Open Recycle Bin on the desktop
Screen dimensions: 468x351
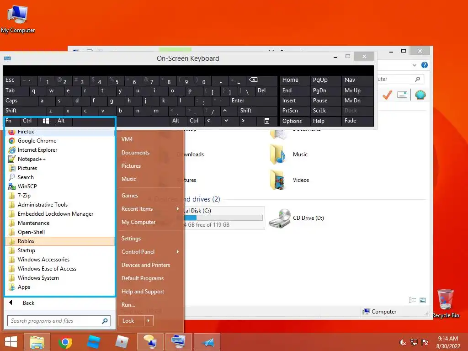[446, 303]
